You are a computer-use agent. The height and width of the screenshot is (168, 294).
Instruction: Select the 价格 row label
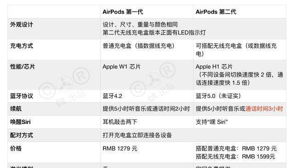pos(16,148)
